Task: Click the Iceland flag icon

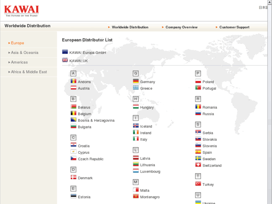Action: tap(136, 125)
